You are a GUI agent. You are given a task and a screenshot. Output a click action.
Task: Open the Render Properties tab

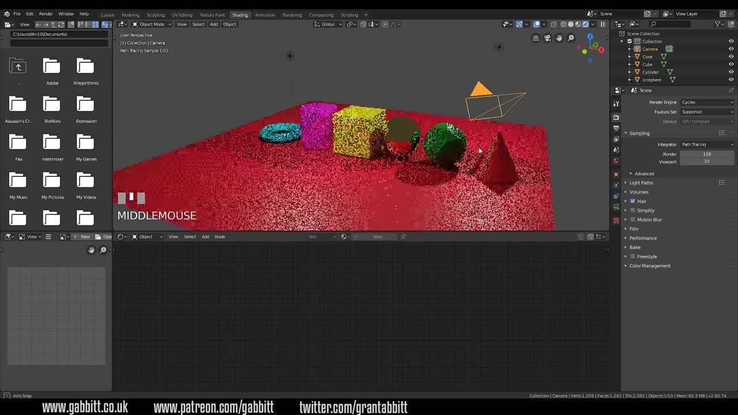click(x=616, y=117)
